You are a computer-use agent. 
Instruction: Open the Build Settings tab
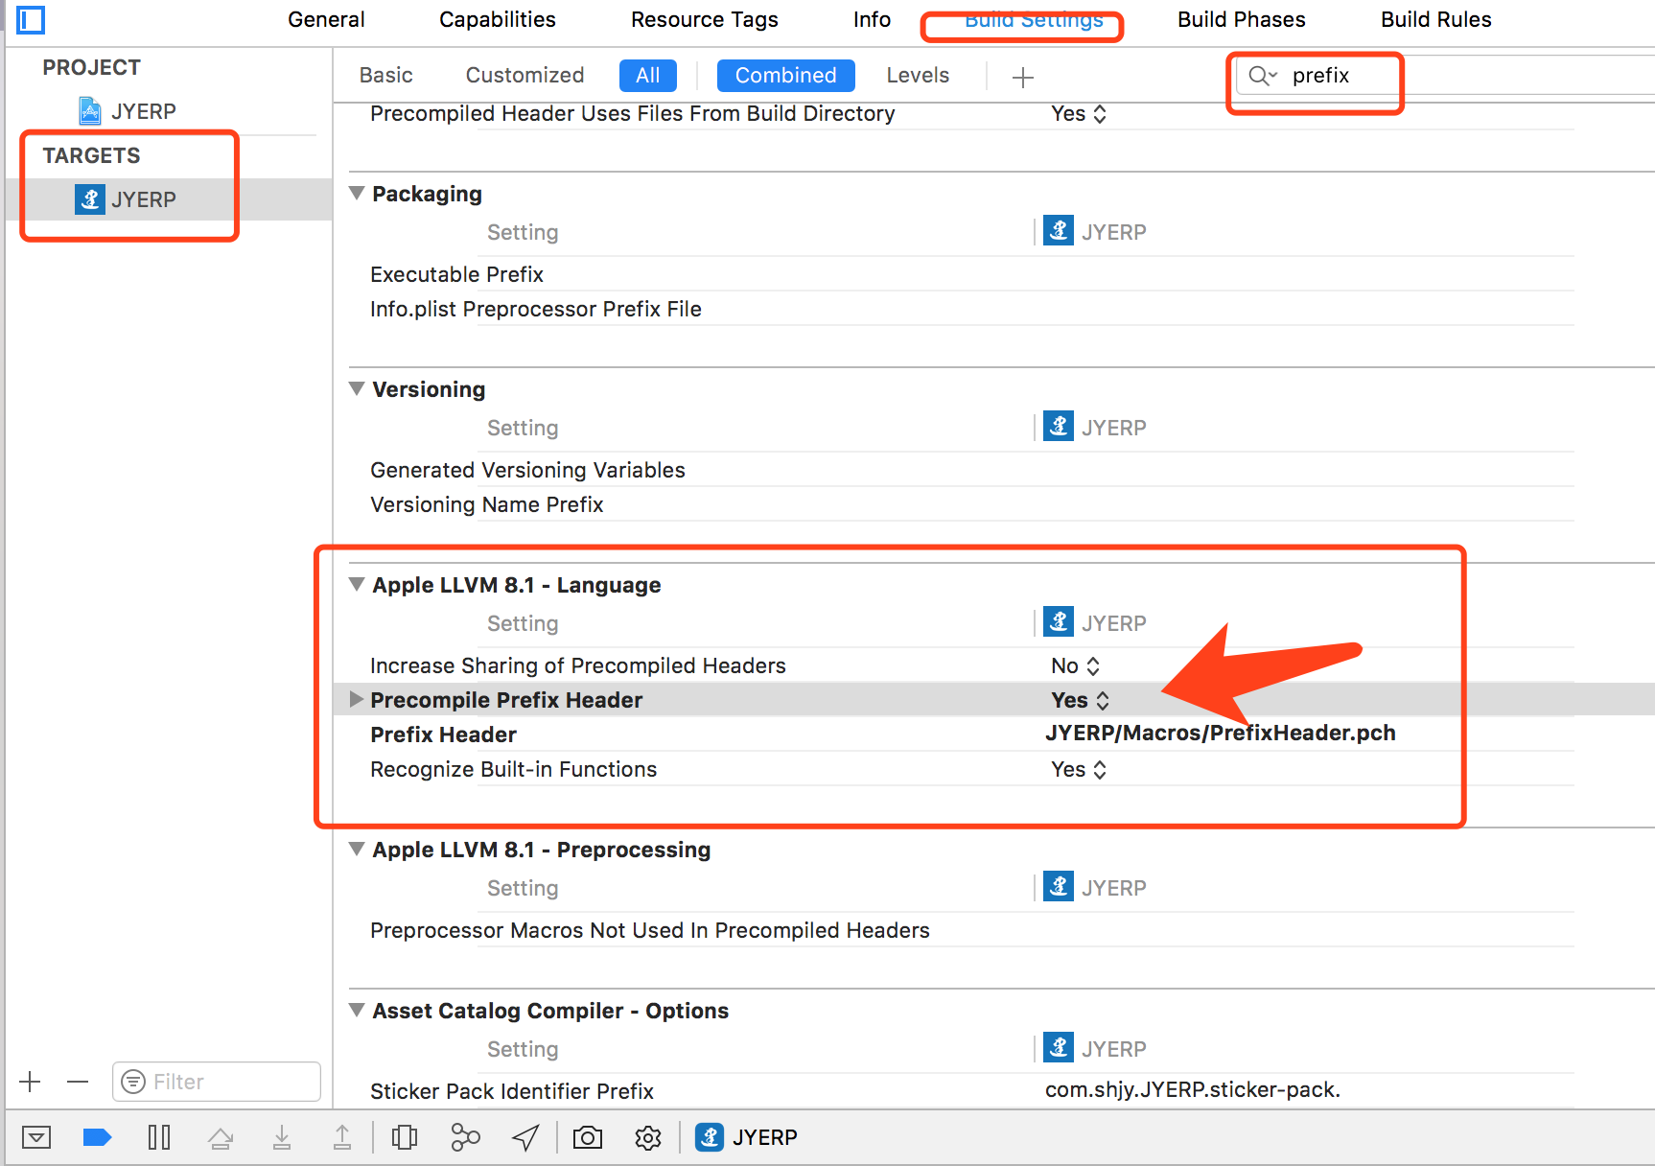tap(1034, 20)
